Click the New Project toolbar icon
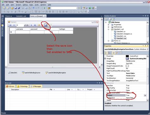This screenshot has width=150, height=115. [x=4, y=8]
